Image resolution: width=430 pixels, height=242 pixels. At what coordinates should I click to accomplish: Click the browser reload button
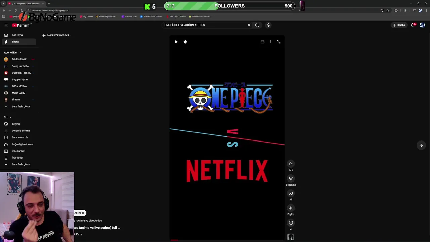(15, 10)
